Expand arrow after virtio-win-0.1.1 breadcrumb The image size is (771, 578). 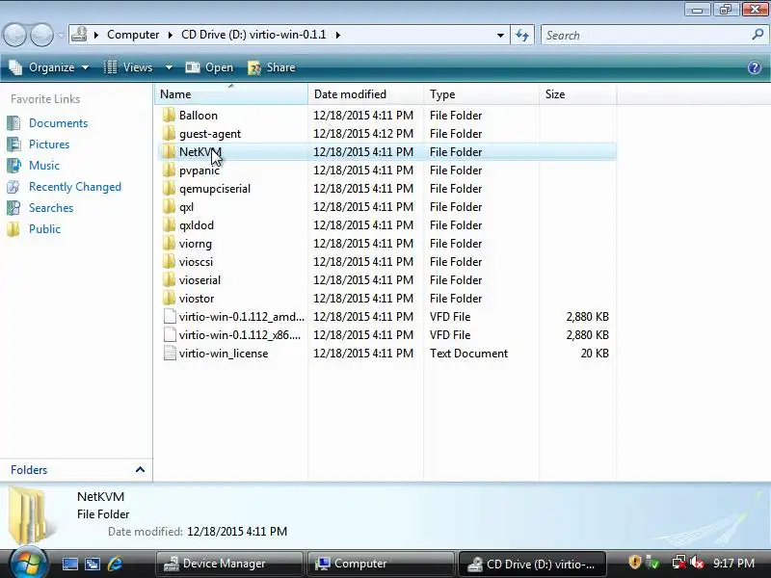[338, 36]
